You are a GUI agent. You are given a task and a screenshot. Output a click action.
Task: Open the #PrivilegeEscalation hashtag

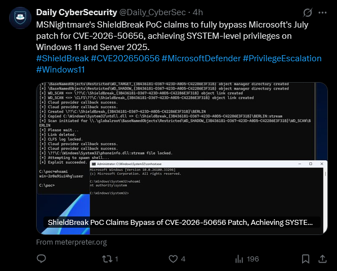pos(282,58)
